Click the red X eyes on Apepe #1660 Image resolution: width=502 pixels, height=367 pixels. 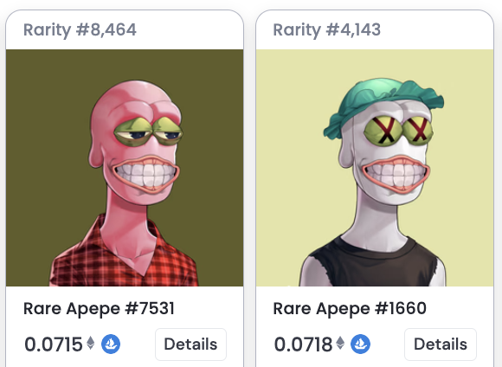[399, 131]
